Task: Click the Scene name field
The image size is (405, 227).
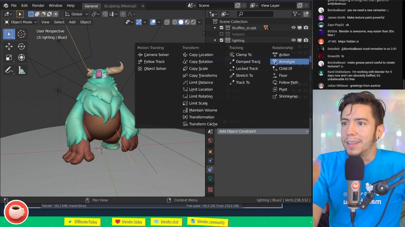Action: pyautogui.click(x=215, y=5)
